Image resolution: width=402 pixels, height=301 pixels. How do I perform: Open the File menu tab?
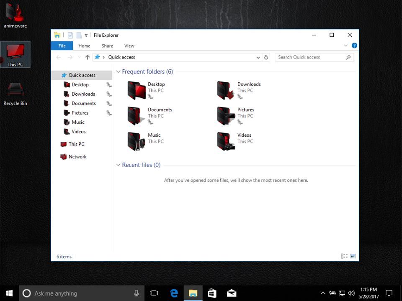tap(62, 46)
